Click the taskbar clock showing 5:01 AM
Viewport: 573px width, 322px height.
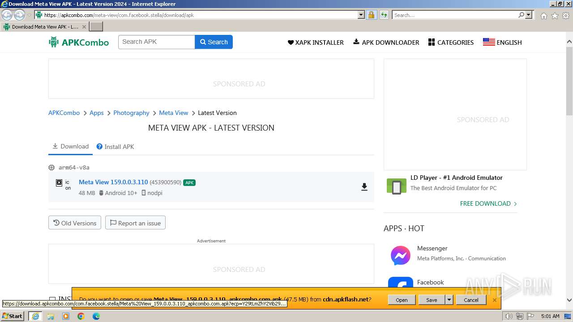click(x=550, y=316)
